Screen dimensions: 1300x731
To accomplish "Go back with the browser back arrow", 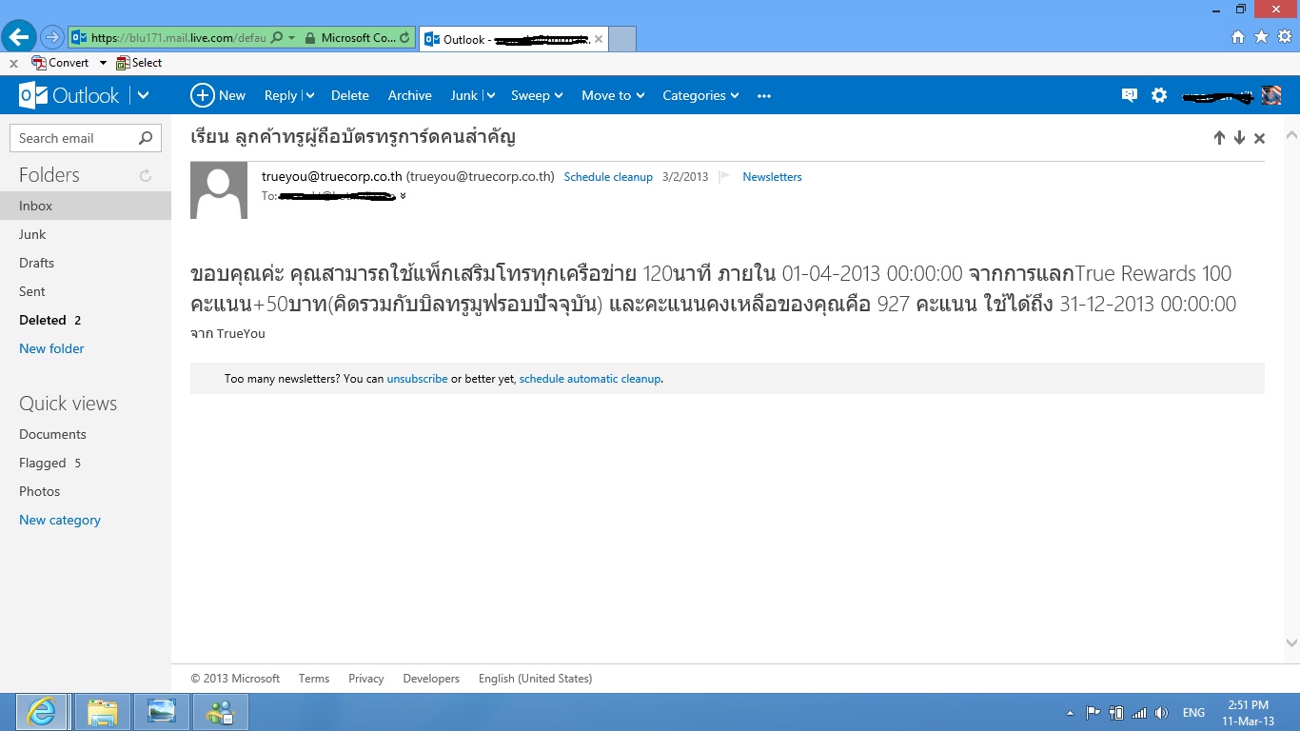I will (x=19, y=37).
